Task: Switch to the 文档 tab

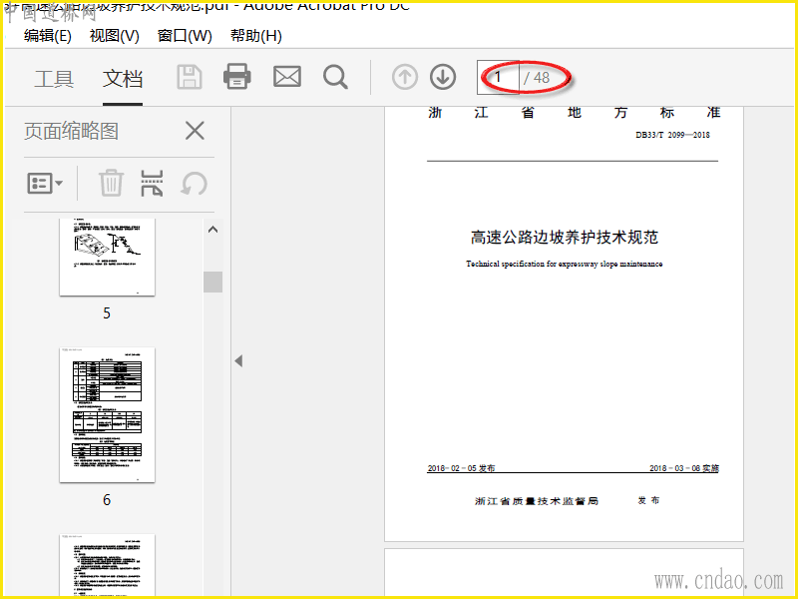Action: click(x=123, y=79)
